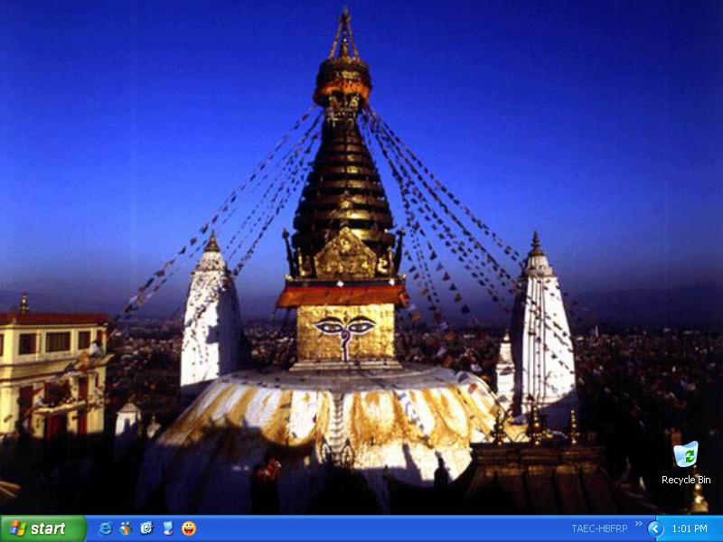Click the painted eyes on the stupa wallpaper

coord(343,326)
